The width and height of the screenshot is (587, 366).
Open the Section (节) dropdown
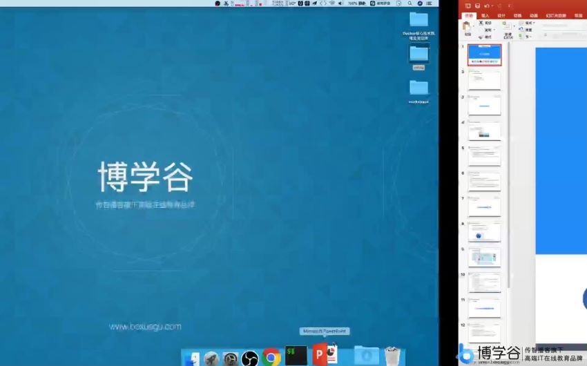coord(525,37)
